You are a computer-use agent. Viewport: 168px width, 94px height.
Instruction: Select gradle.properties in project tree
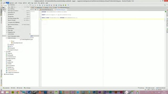coord(10,58)
